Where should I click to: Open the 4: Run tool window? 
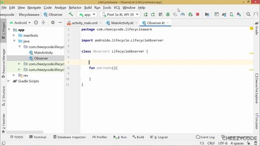(120, 137)
